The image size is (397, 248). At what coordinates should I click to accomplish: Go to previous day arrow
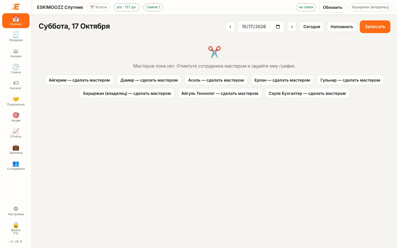point(230,27)
